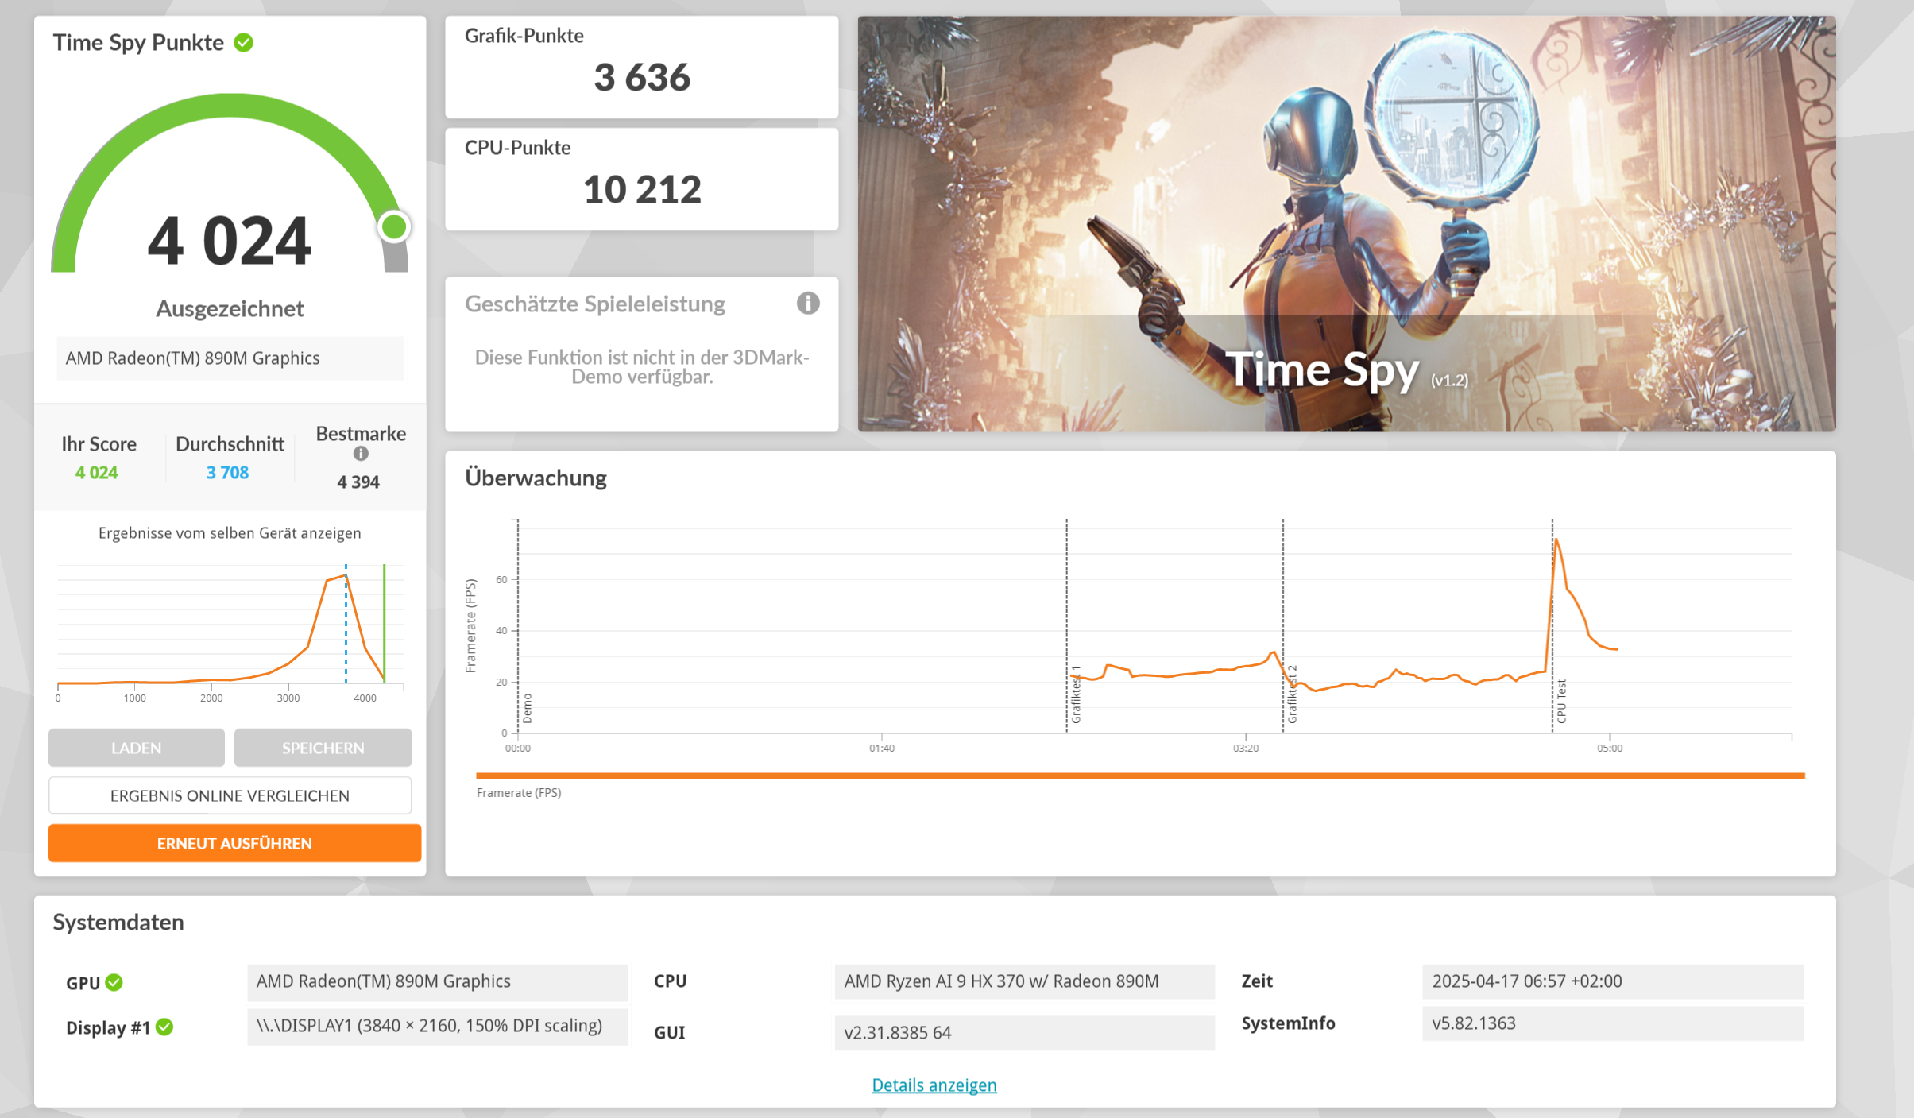Click the Grafiktest 1 marker line
Image resolution: width=1914 pixels, height=1118 pixels.
tap(1066, 625)
